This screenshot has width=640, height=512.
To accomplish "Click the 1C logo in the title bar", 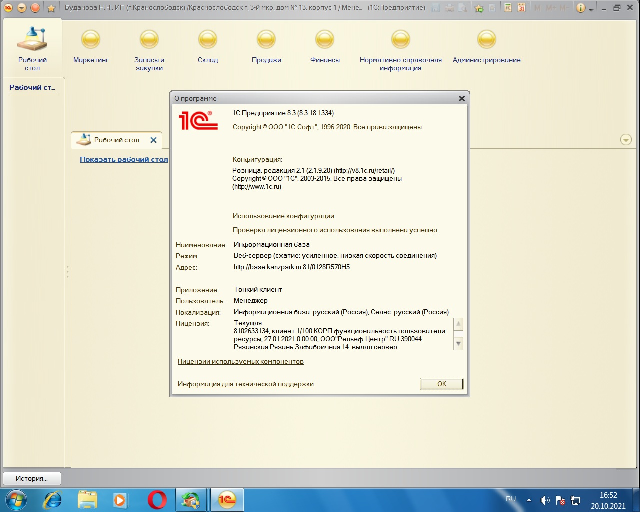I will point(8,8).
